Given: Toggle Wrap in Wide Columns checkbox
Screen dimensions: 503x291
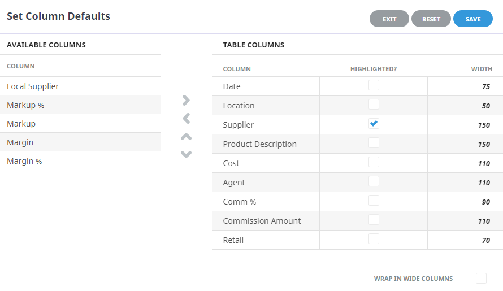Looking at the screenshot, I should tap(481, 279).
